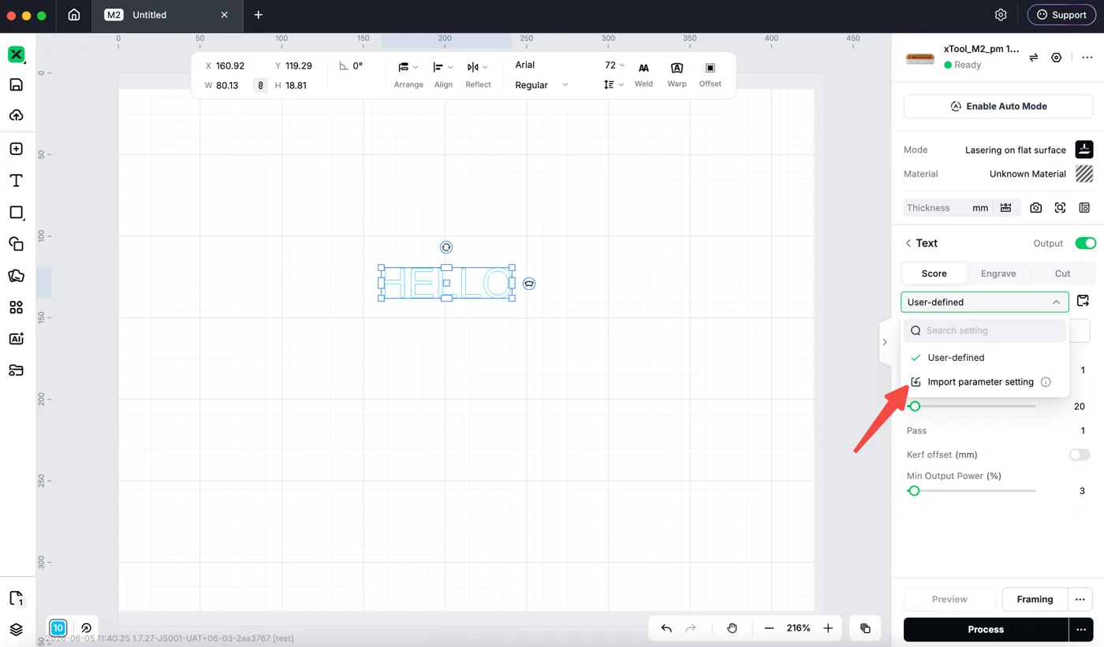Click the camera capture icon

[x=1036, y=208]
